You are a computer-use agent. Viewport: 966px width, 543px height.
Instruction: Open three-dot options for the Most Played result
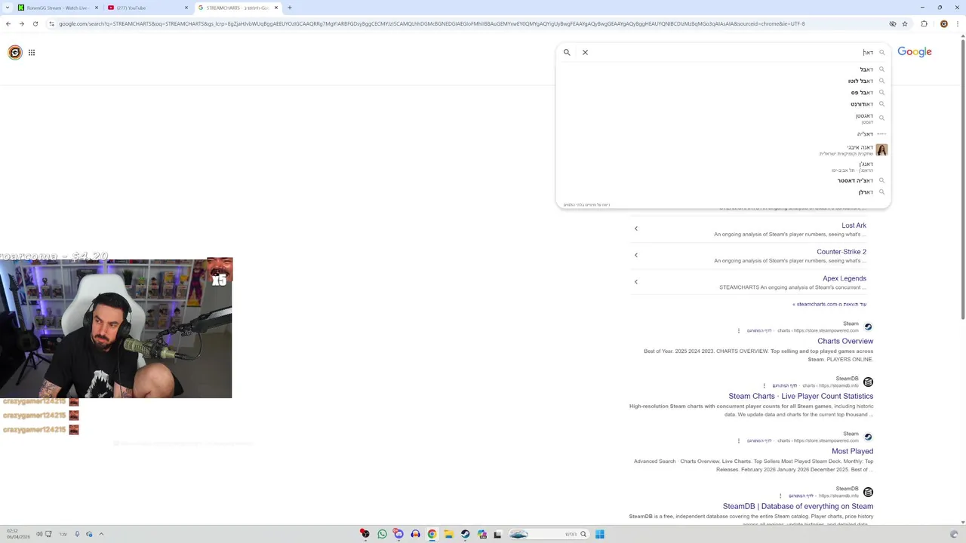pyautogui.click(x=739, y=440)
